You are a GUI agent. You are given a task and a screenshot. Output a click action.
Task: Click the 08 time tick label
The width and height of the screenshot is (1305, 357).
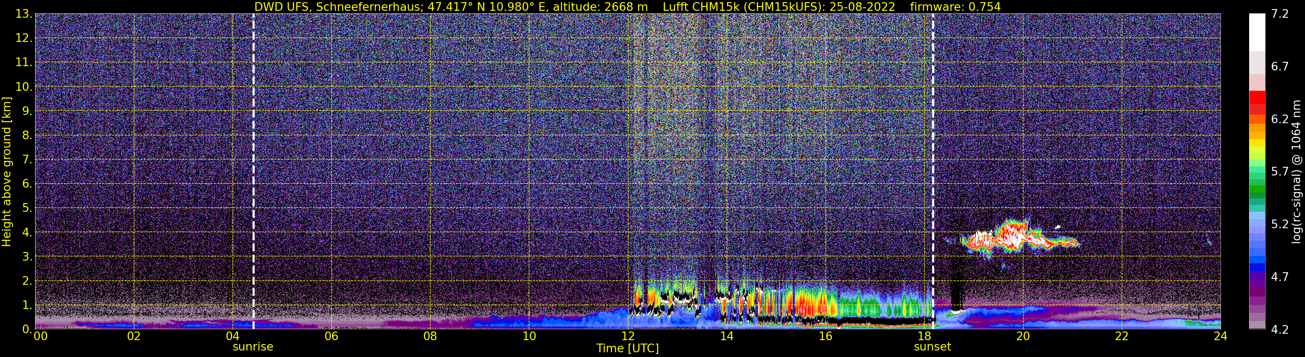(430, 336)
